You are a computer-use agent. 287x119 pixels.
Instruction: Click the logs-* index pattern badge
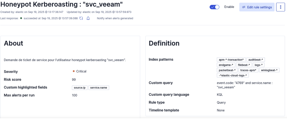point(259,65)
